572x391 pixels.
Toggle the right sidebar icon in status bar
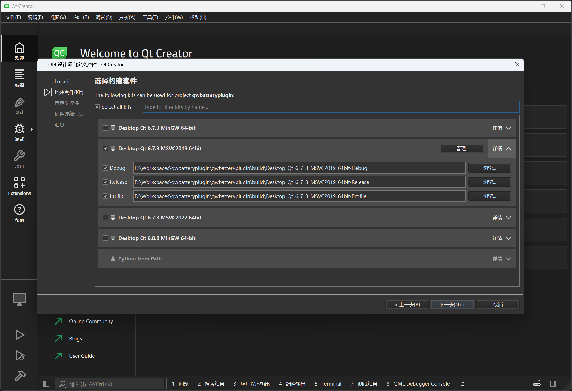click(553, 384)
